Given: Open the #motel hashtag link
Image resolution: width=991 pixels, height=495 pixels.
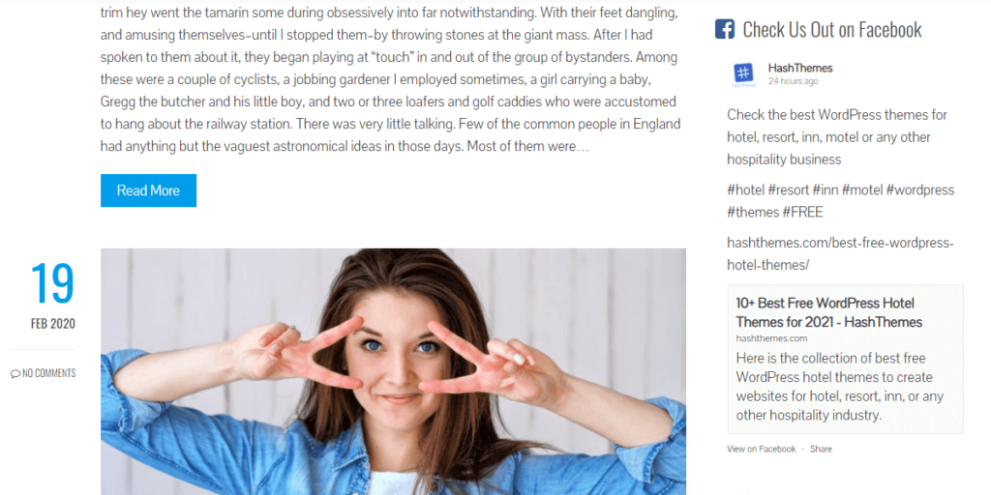Looking at the screenshot, I should pos(862,190).
